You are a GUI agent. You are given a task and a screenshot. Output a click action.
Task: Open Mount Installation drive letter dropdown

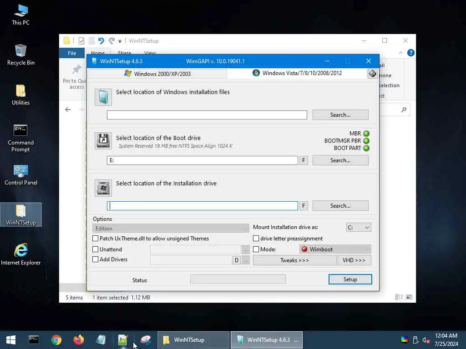(359, 227)
